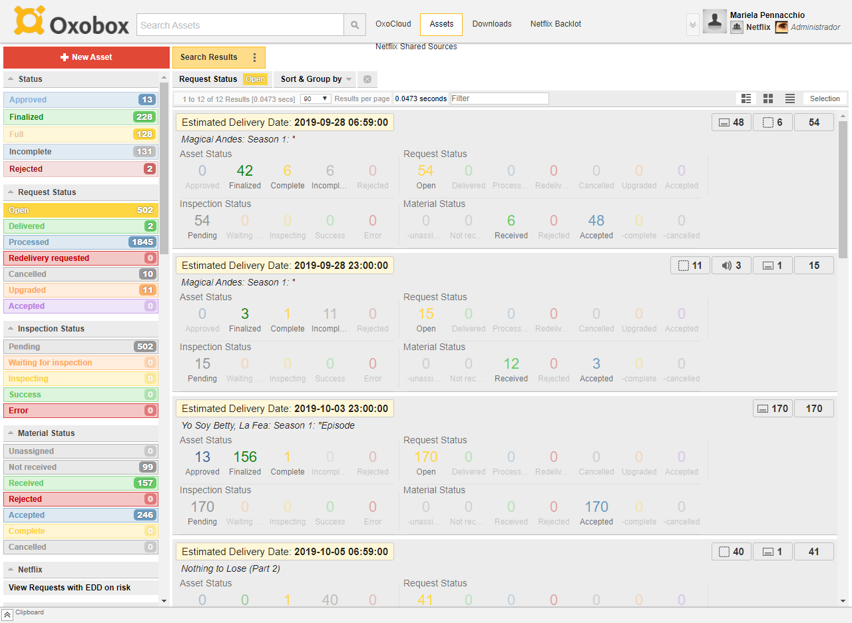Go to the Downloads tab

(492, 24)
